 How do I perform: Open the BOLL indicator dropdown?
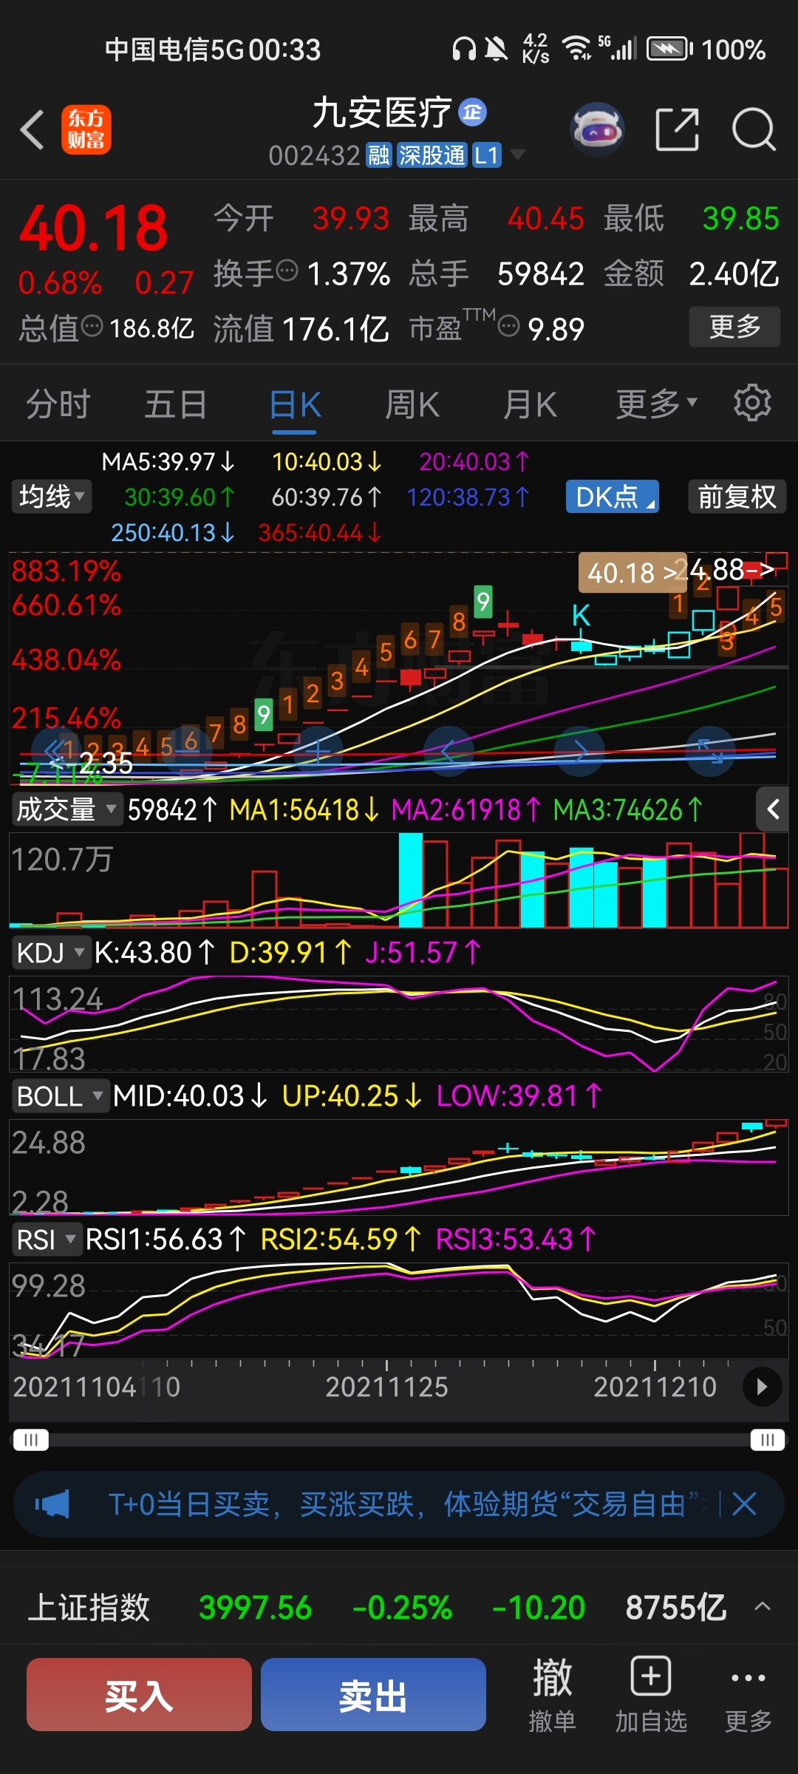click(x=60, y=1095)
